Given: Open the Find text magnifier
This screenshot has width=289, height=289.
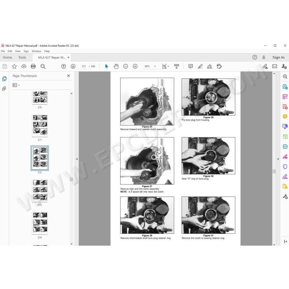Looking at the screenshot, I should 43,66.
